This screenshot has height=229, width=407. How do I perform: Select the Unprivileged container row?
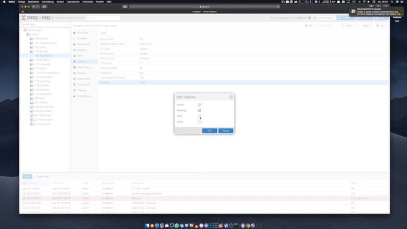(244, 78)
